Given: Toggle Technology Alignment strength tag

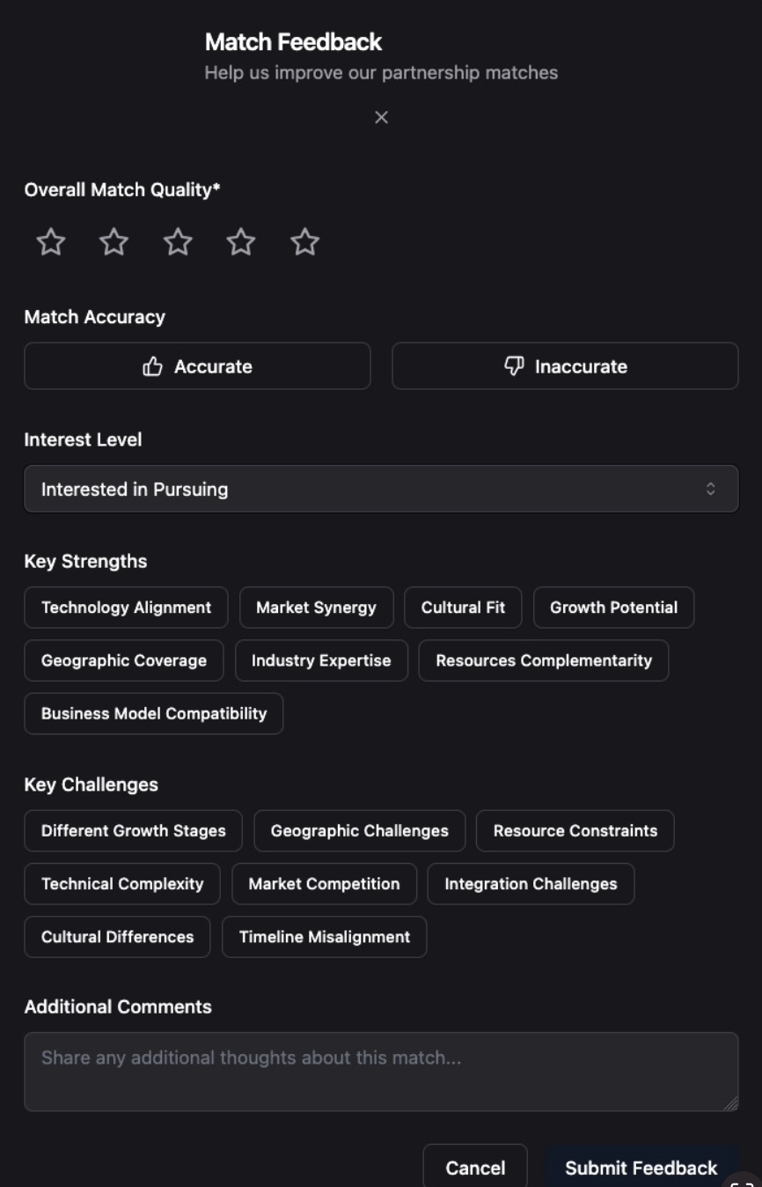Looking at the screenshot, I should pyautogui.click(x=126, y=608).
